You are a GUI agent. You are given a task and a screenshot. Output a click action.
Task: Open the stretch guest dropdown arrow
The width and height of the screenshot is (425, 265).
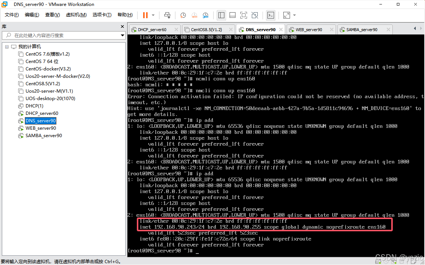click(294, 15)
